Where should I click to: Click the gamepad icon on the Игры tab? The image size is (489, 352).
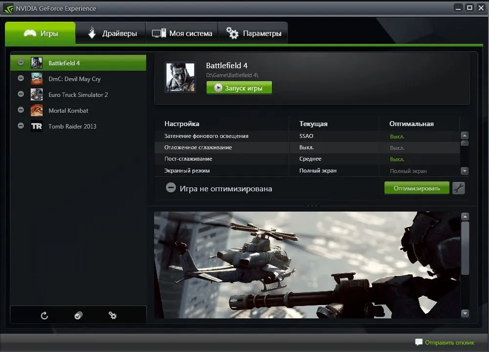30,33
